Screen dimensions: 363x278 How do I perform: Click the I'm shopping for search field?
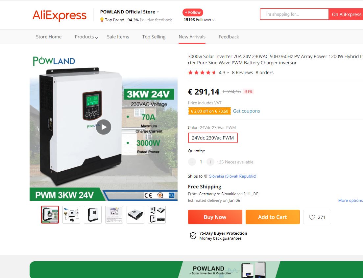294,14
